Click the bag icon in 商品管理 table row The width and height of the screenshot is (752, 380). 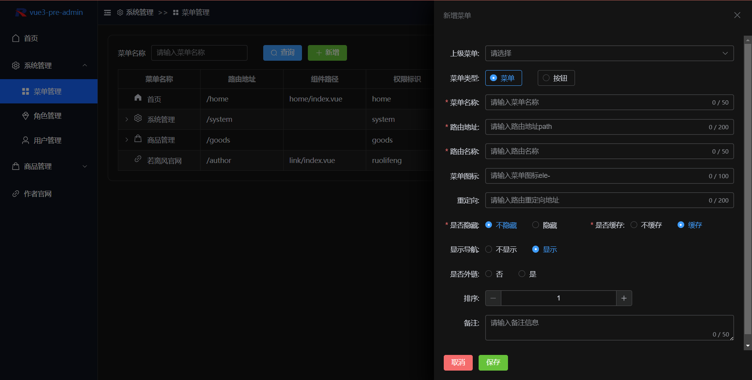[138, 138]
